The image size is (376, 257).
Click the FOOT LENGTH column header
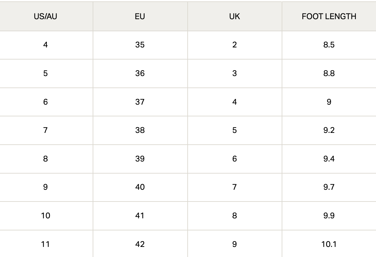(329, 16)
